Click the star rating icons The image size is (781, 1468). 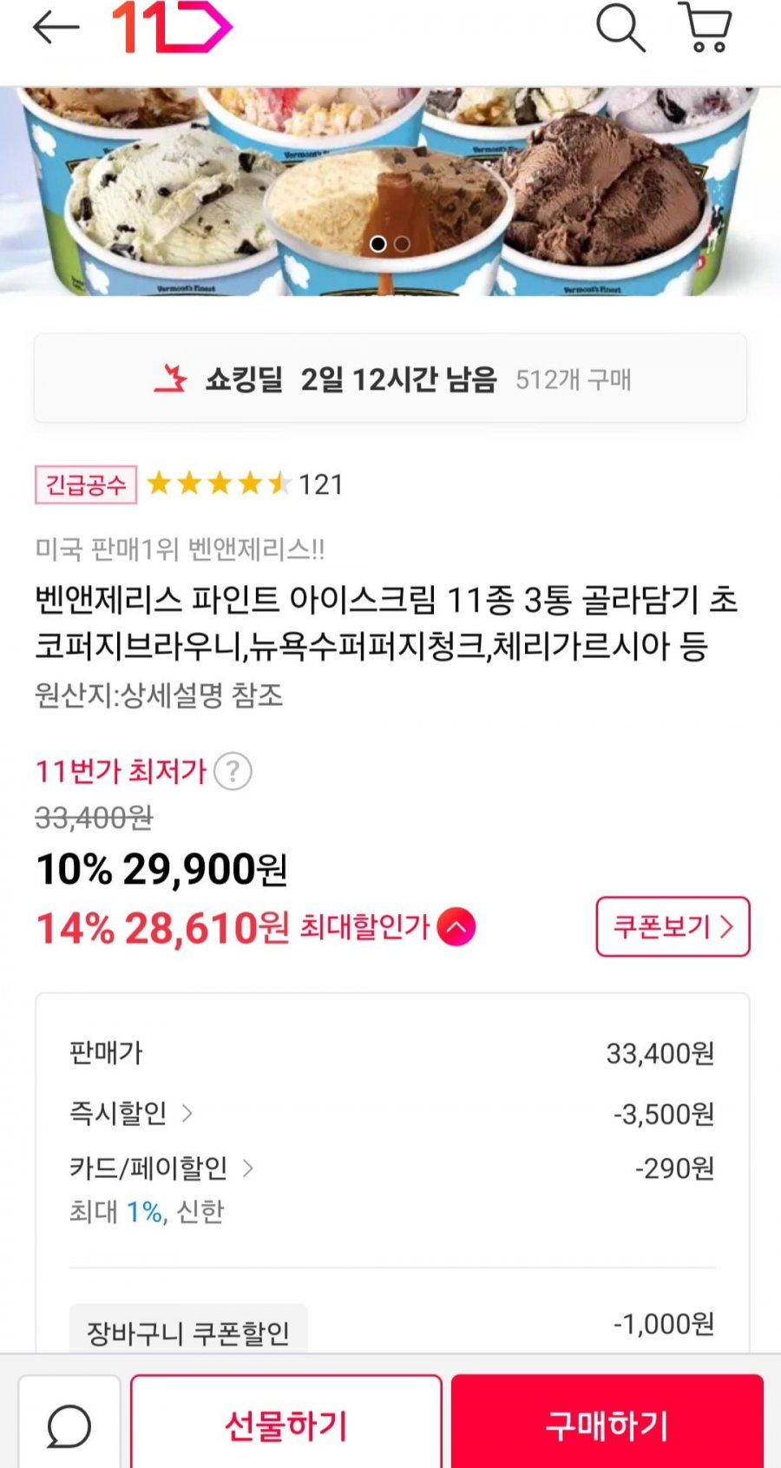[x=218, y=484]
